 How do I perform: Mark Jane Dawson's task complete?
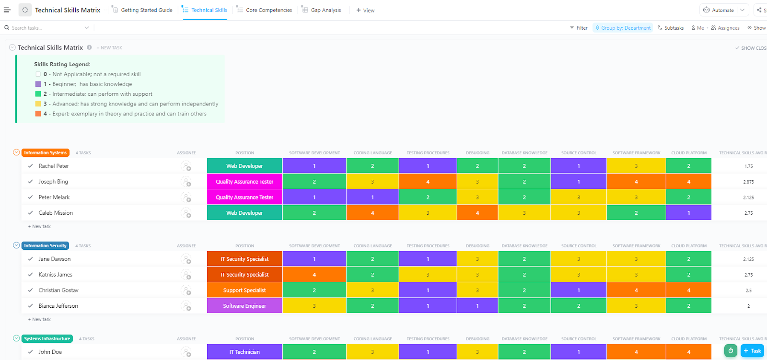(30, 259)
